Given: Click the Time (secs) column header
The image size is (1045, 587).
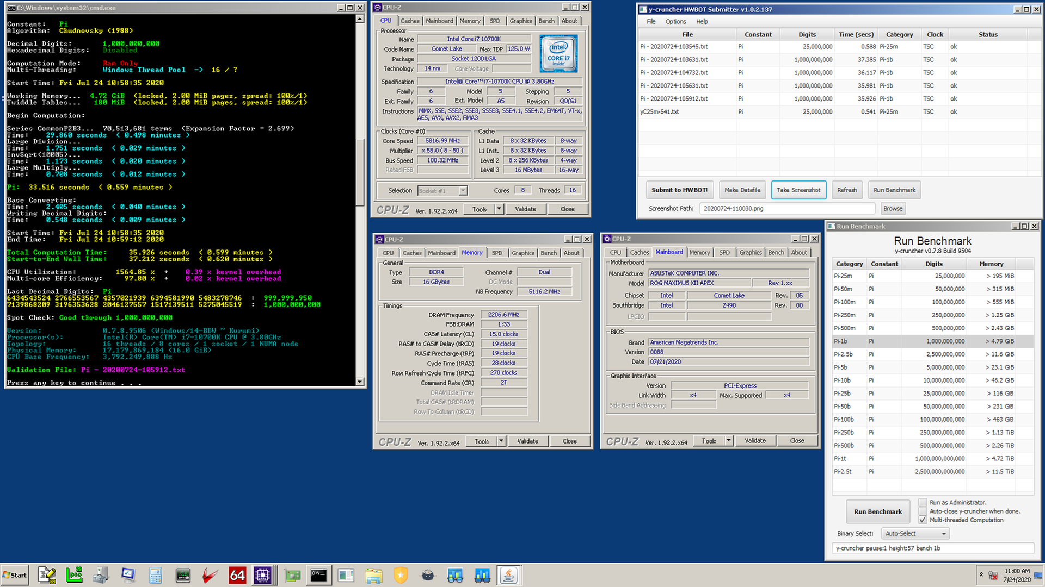Looking at the screenshot, I should [x=856, y=34].
